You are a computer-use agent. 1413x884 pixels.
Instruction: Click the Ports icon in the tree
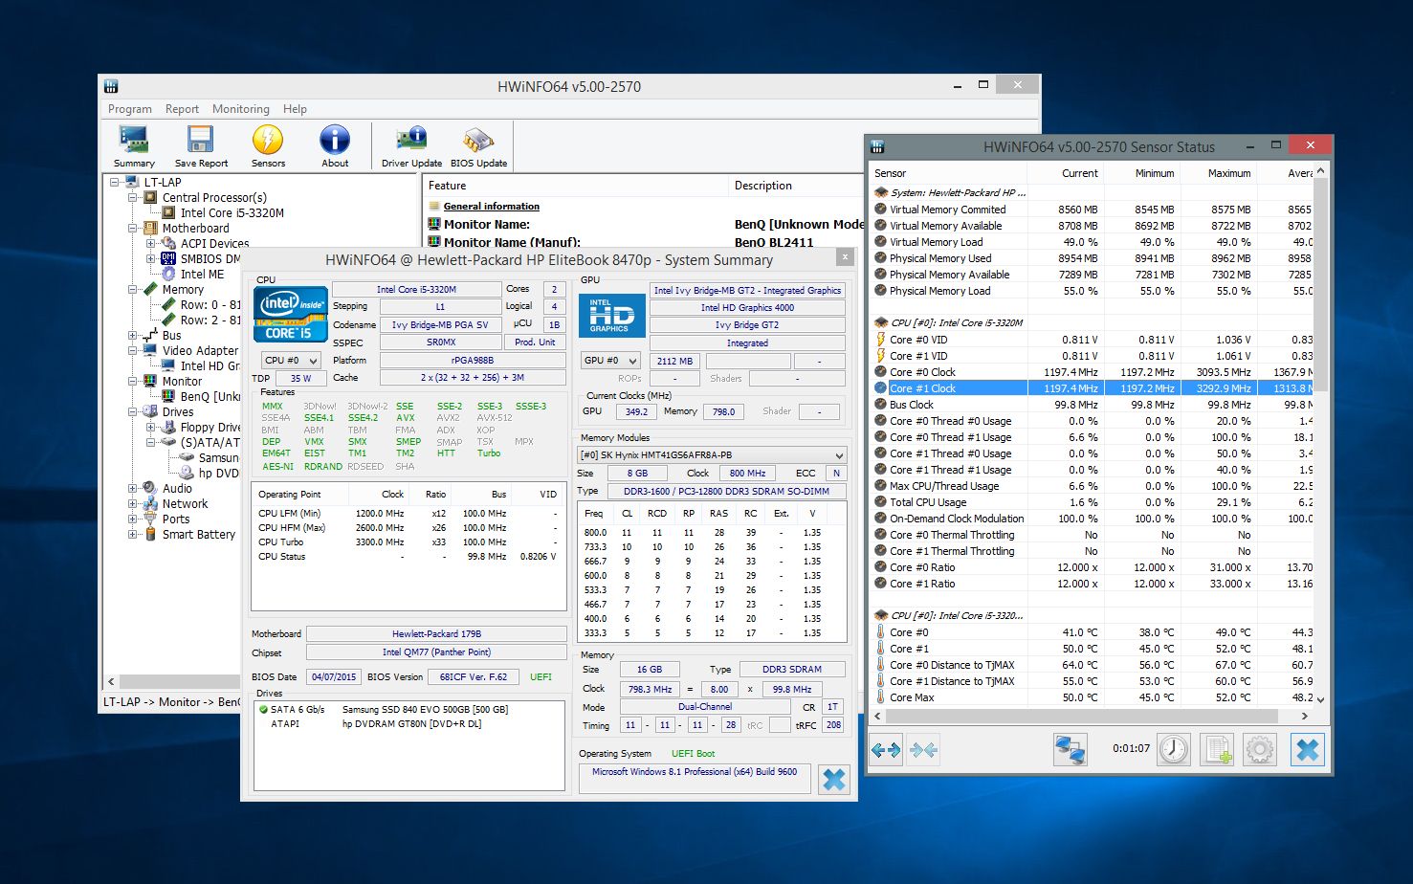pyautogui.click(x=151, y=519)
